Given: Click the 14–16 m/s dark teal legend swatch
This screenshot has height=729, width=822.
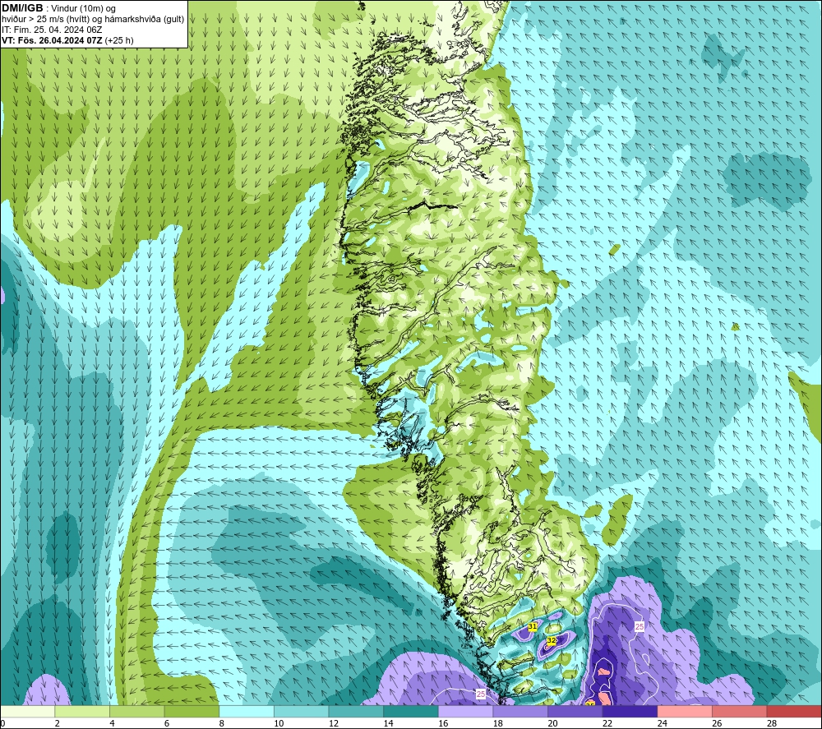Looking at the screenshot, I should (x=410, y=711).
